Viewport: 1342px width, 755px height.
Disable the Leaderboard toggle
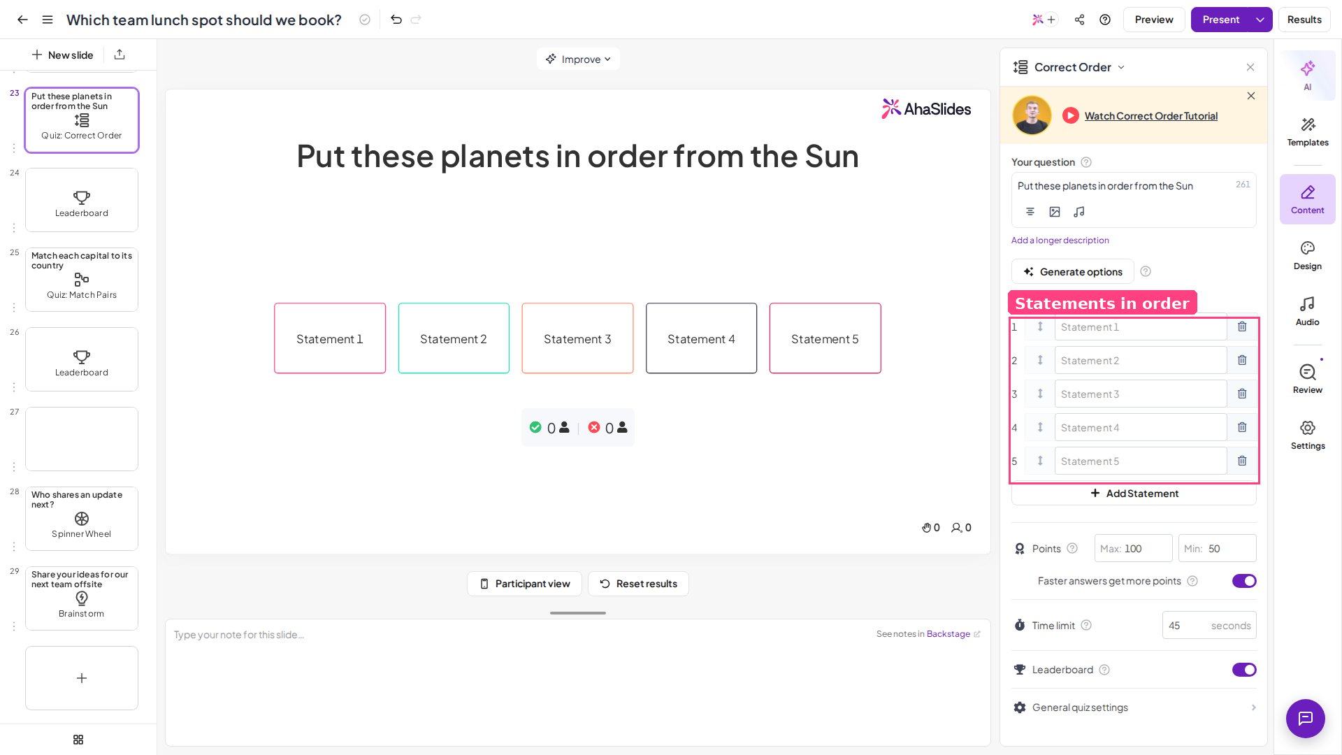coord(1243,670)
